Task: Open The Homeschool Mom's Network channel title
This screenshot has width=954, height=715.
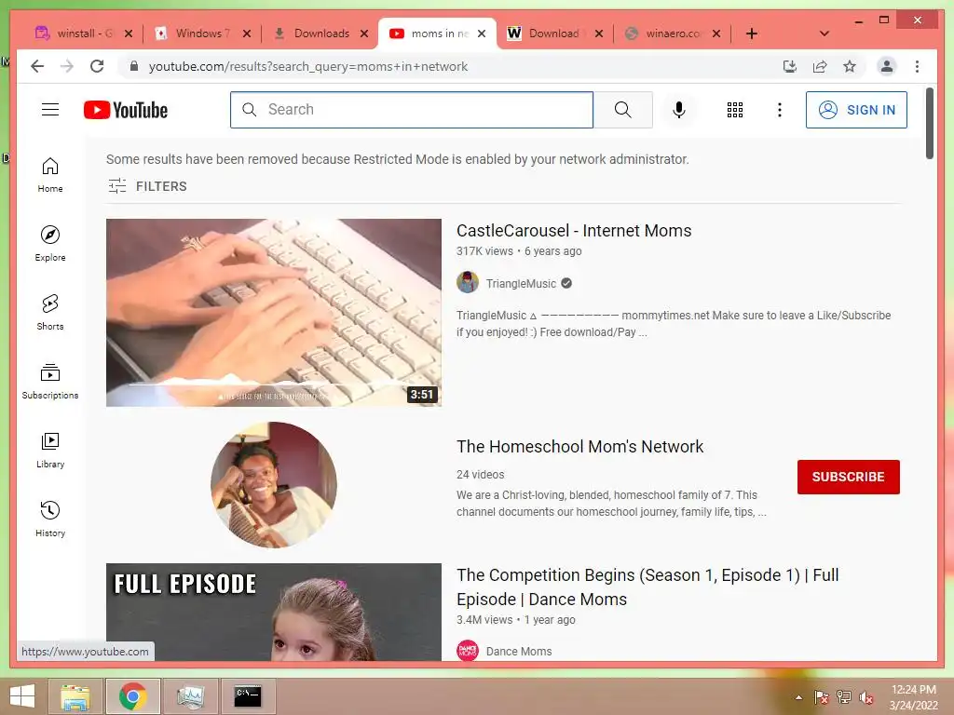Action: click(579, 446)
